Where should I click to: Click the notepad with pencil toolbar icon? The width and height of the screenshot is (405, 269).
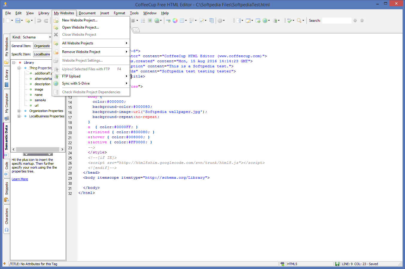(x=202, y=21)
